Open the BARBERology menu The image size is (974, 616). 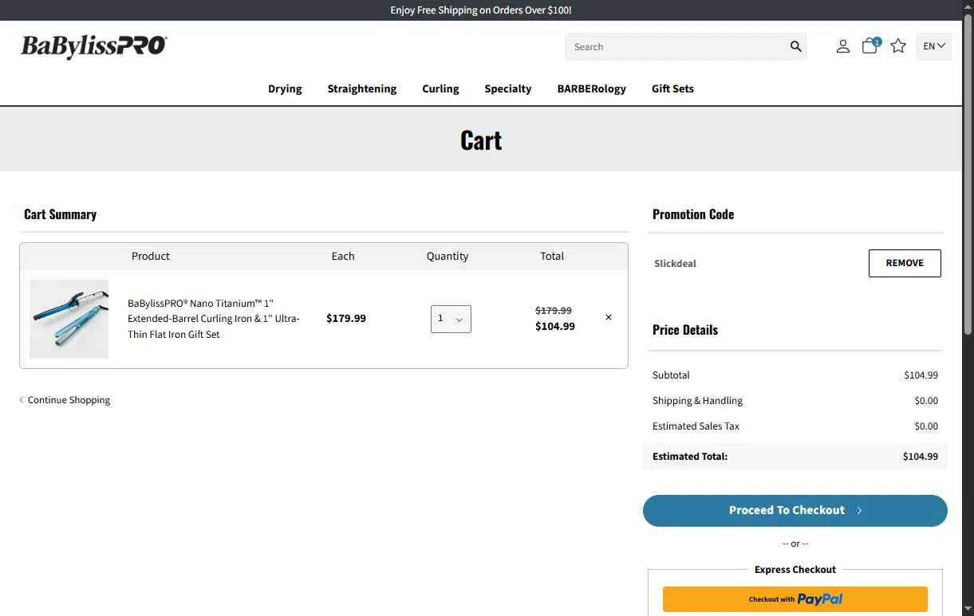pos(592,88)
